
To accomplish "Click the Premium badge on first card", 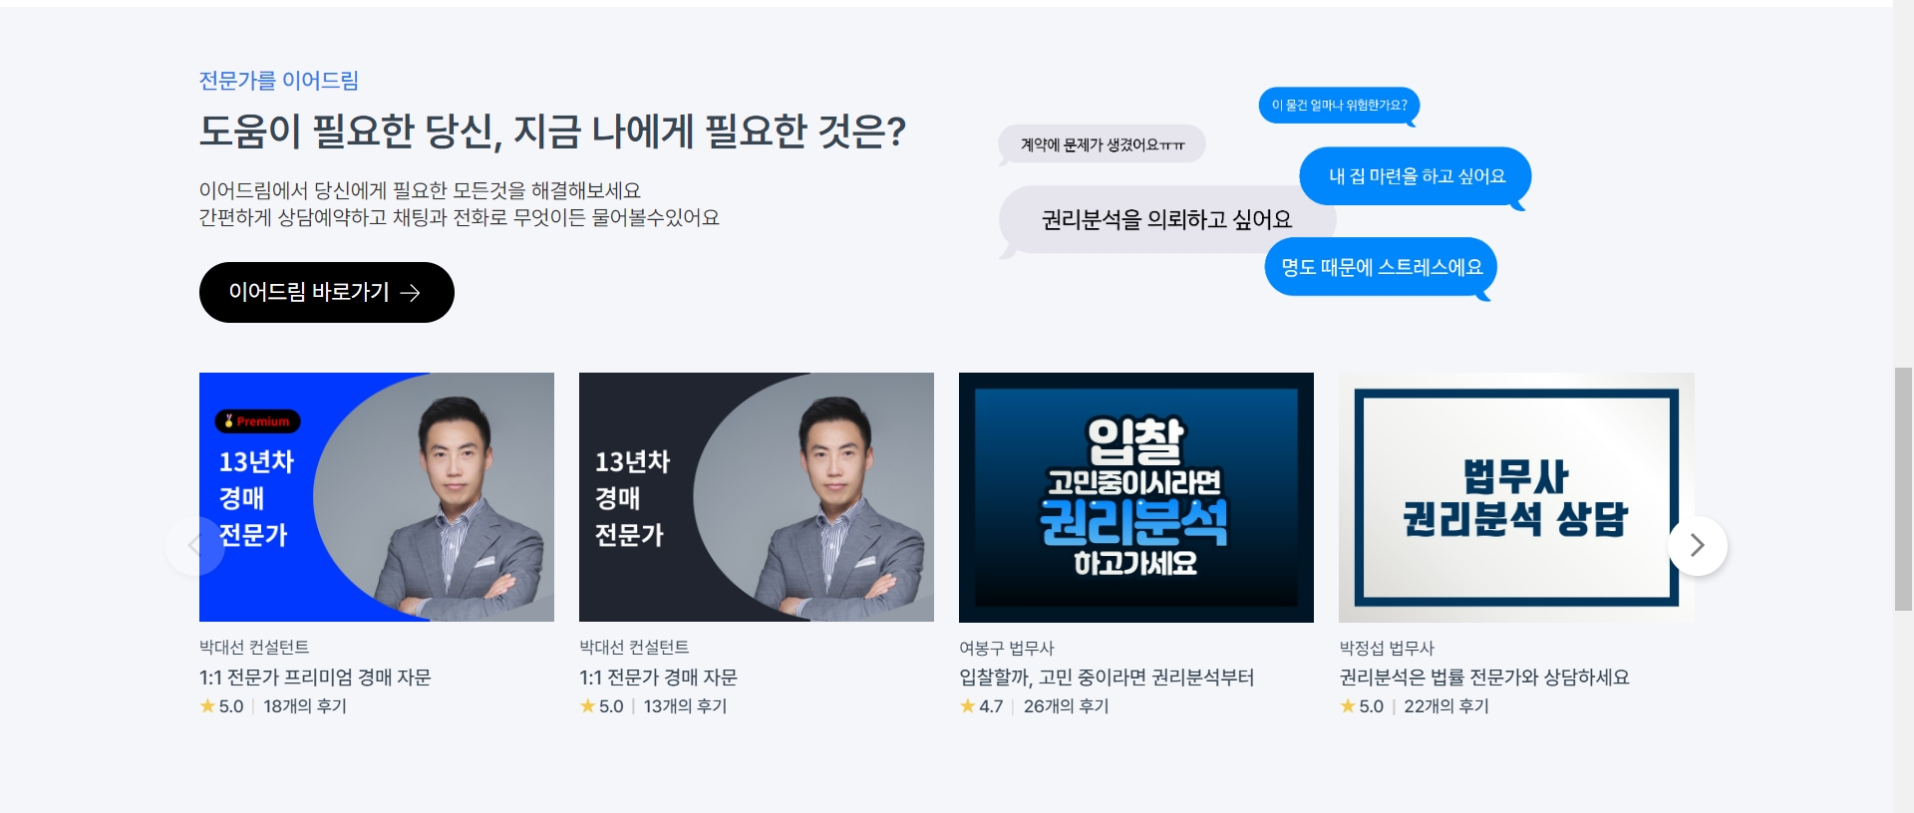I will [x=257, y=421].
